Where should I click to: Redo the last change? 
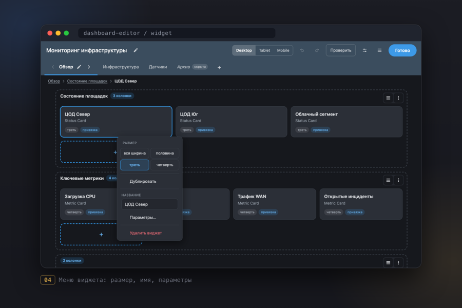317,50
